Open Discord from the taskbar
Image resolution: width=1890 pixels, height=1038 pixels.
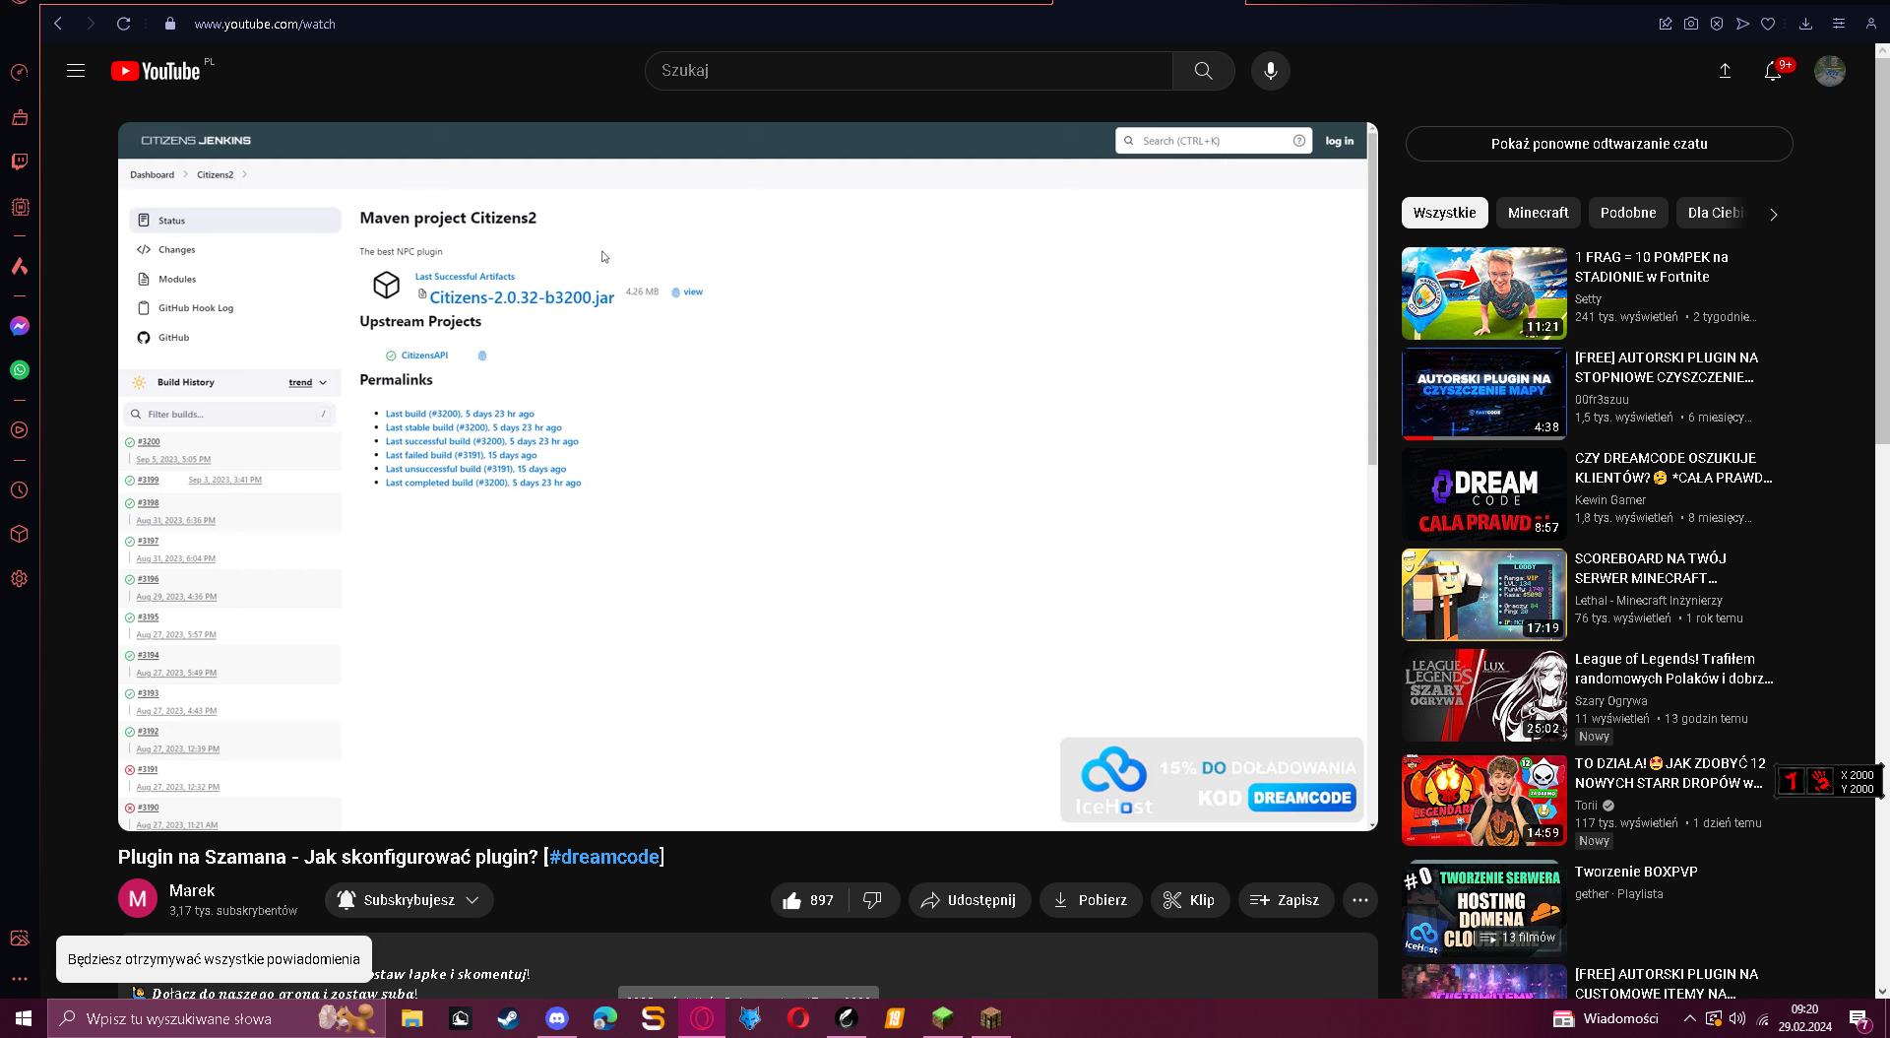(x=557, y=1018)
